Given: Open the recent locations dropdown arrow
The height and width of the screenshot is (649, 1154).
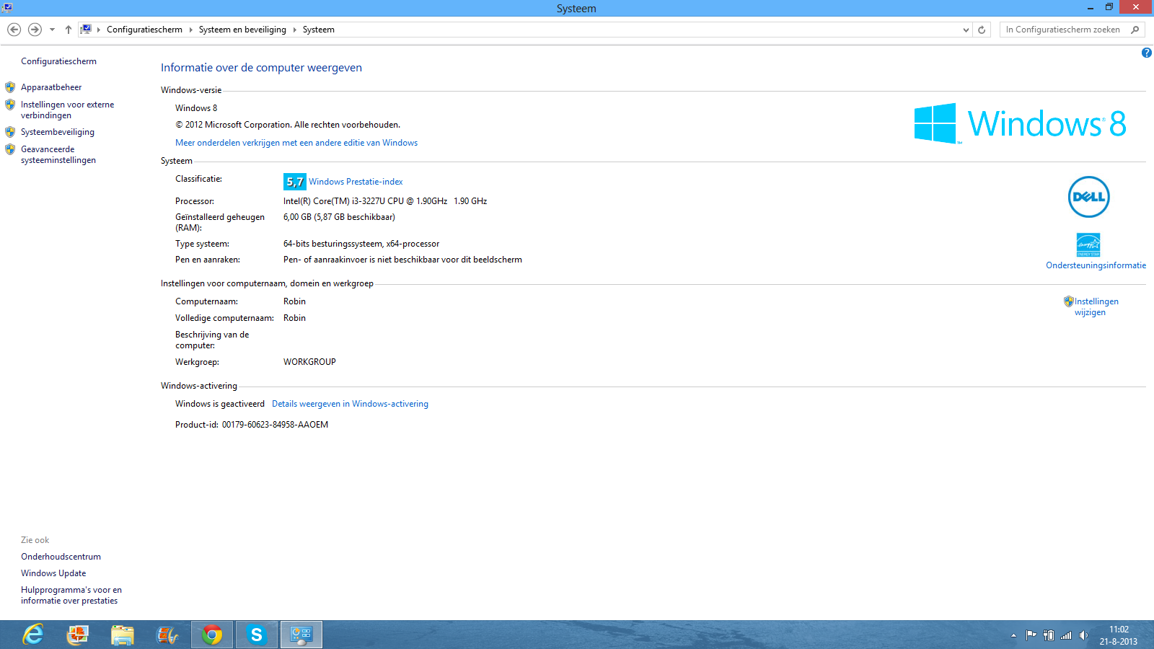Looking at the screenshot, I should [x=52, y=30].
